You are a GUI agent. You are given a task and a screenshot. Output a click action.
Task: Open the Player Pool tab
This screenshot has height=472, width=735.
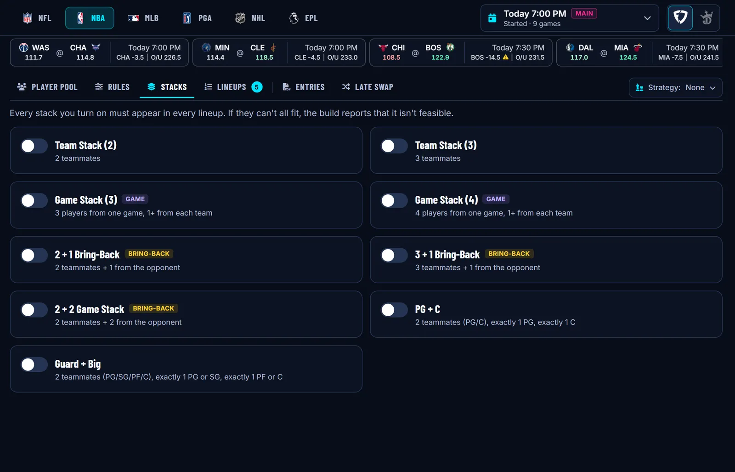(47, 87)
